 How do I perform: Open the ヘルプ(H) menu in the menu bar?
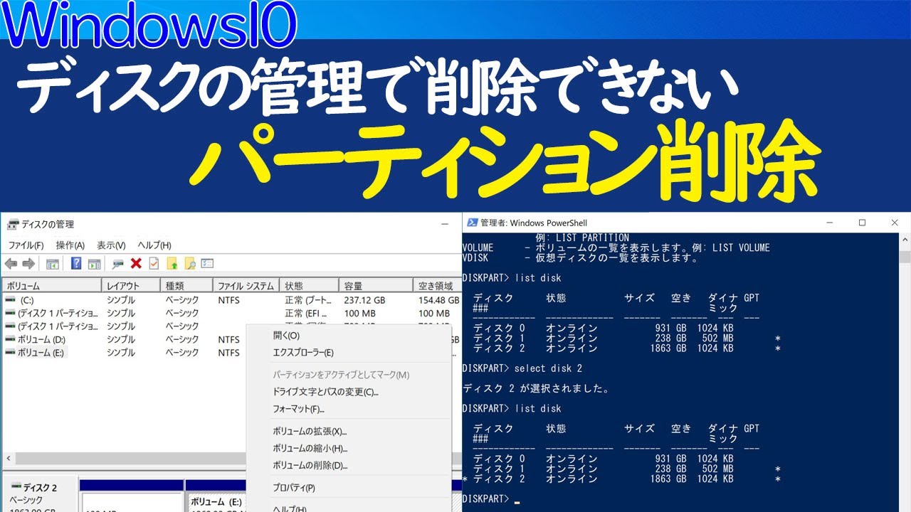[154, 245]
